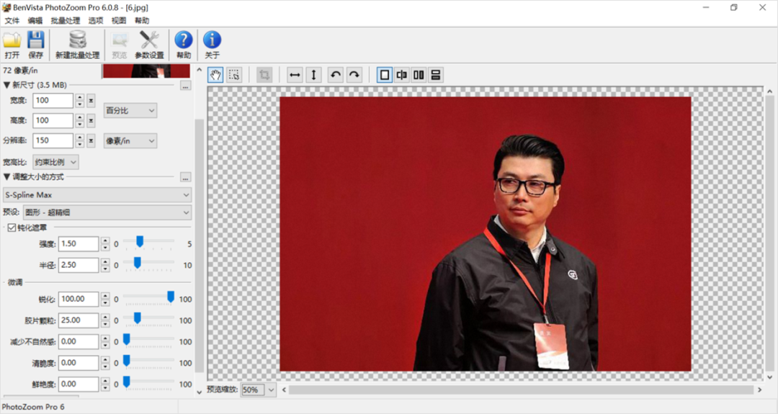This screenshot has width=778, height=414.
Task: Open an image with the 打开 folder icon
Action: pyautogui.click(x=12, y=45)
